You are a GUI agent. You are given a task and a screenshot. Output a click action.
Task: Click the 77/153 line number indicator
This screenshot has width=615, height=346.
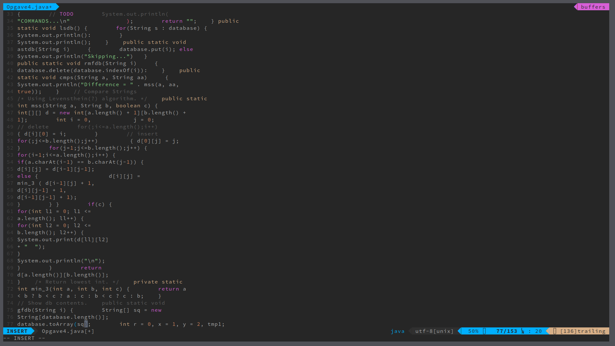coord(507,331)
